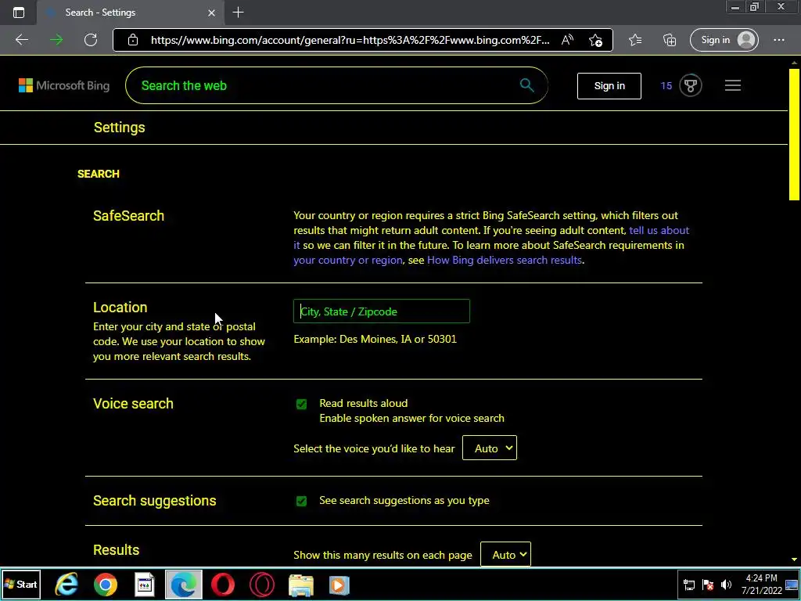The width and height of the screenshot is (801, 601).
Task: Click the lock icon in address bar
Action: coord(133,40)
